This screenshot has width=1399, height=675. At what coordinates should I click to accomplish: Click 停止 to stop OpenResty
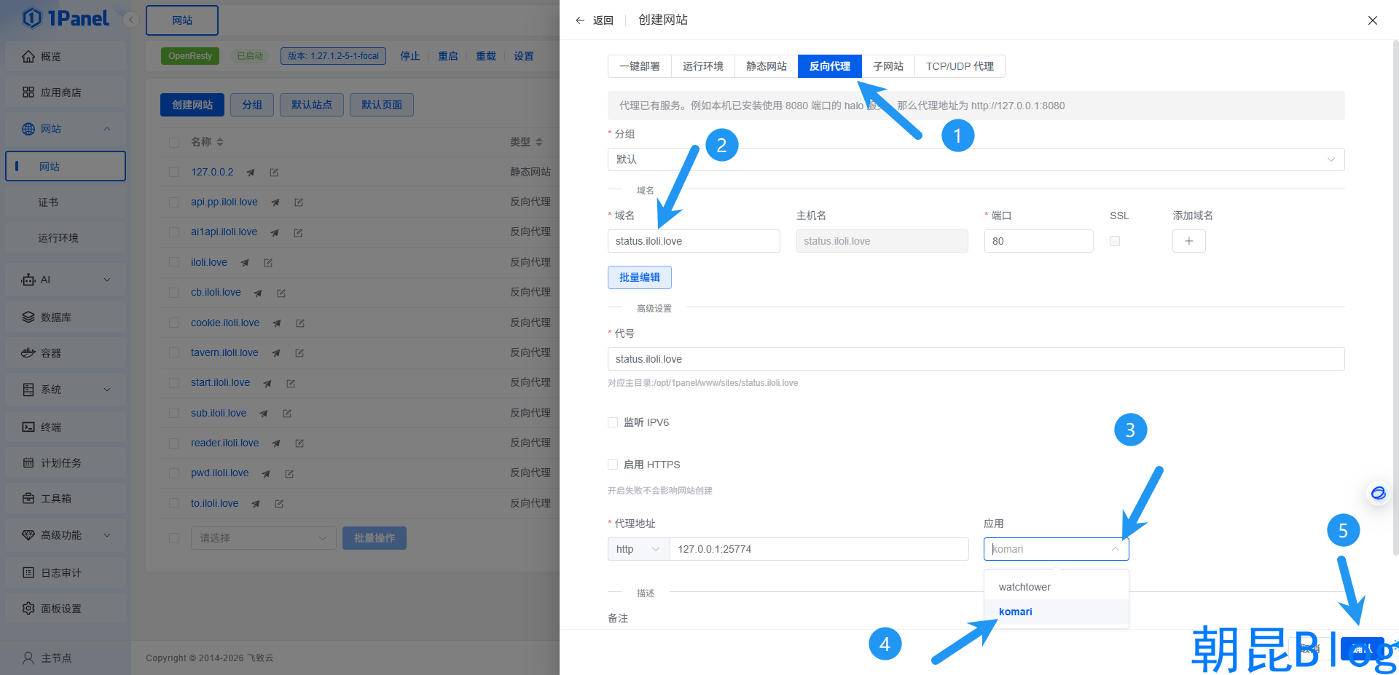click(x=410, y=56)
